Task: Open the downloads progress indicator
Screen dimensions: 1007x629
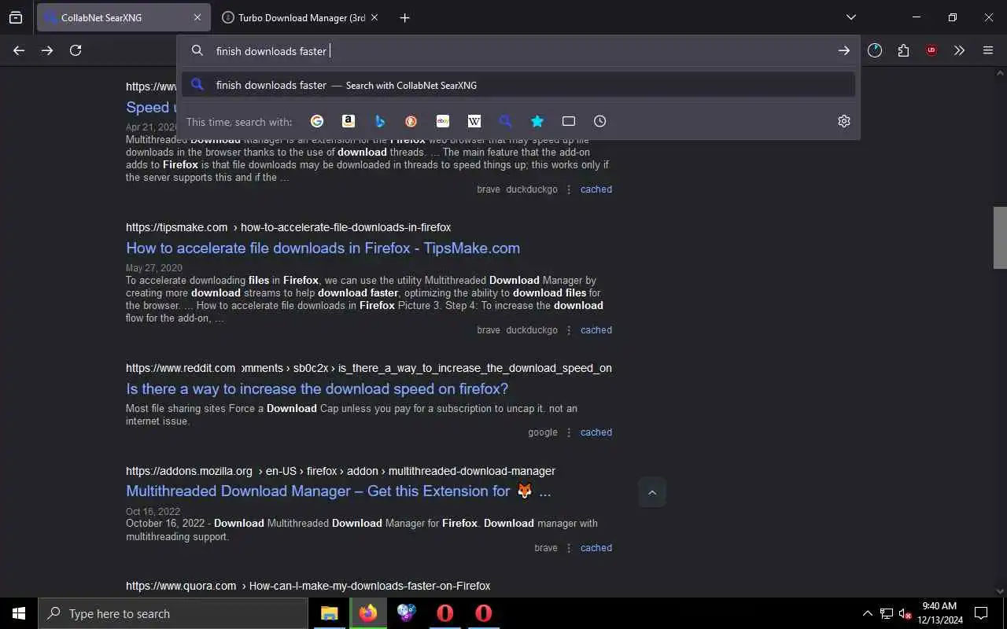Action: pos(875,50)
